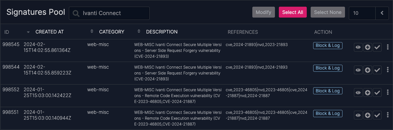393x130 pixels.
Task: Click the ID column header
Action: pos(7,32)
